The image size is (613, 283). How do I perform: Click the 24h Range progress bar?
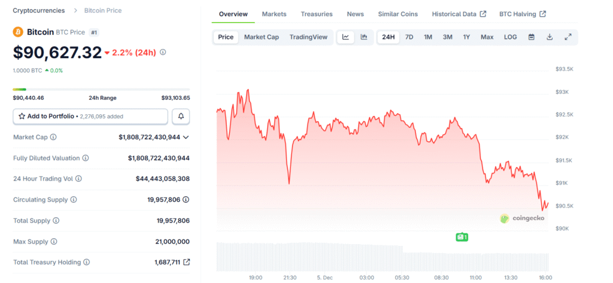101,90
